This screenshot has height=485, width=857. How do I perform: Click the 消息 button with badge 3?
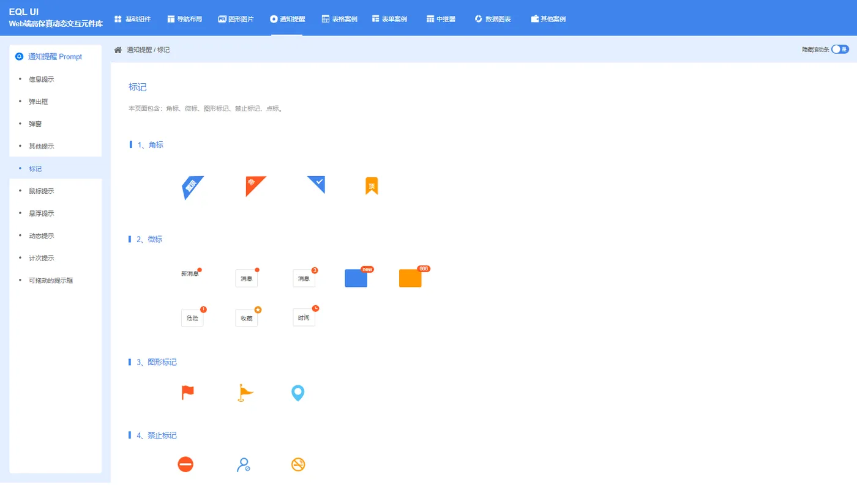[x=304, y=278]
